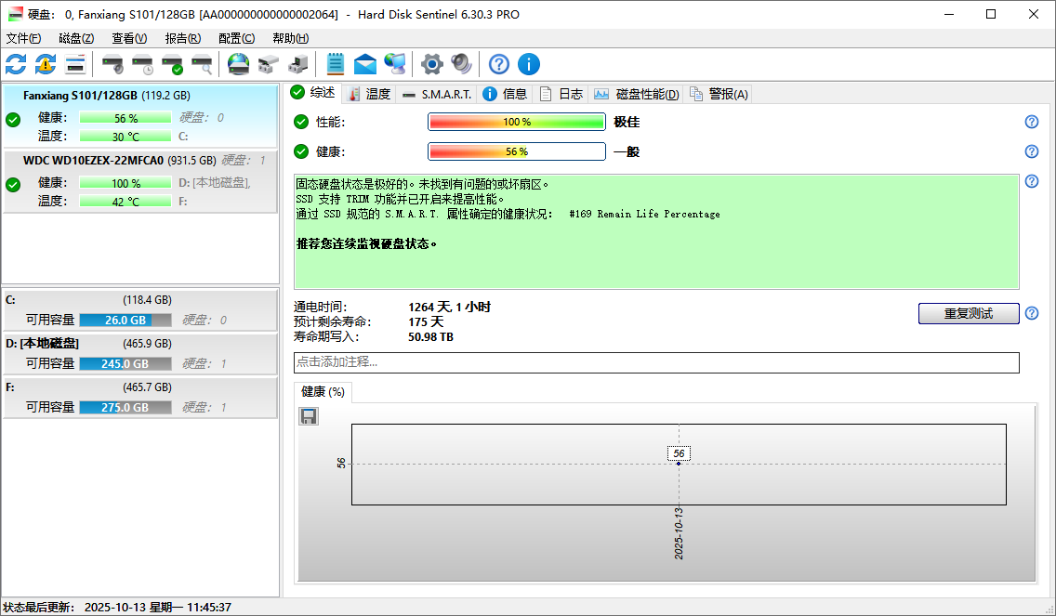Click the 26.0 GB free space bar
1056x616 pixels.
(x=125, y=320)
